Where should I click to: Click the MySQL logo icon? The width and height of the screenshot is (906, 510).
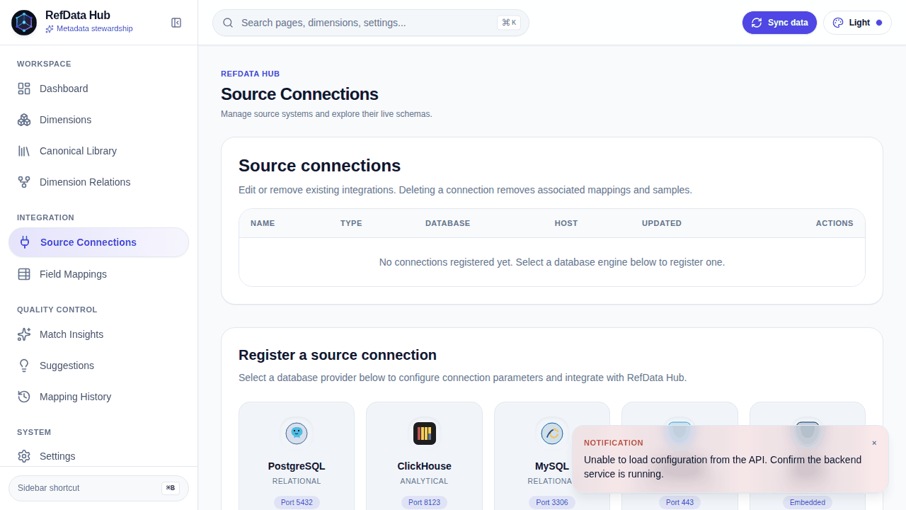552,433
